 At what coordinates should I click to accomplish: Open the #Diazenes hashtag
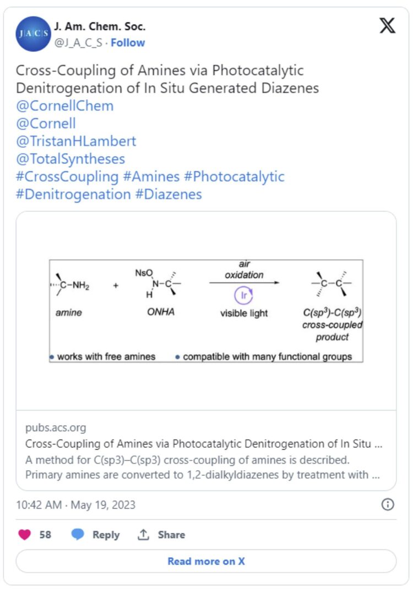[x=169, y=194]
